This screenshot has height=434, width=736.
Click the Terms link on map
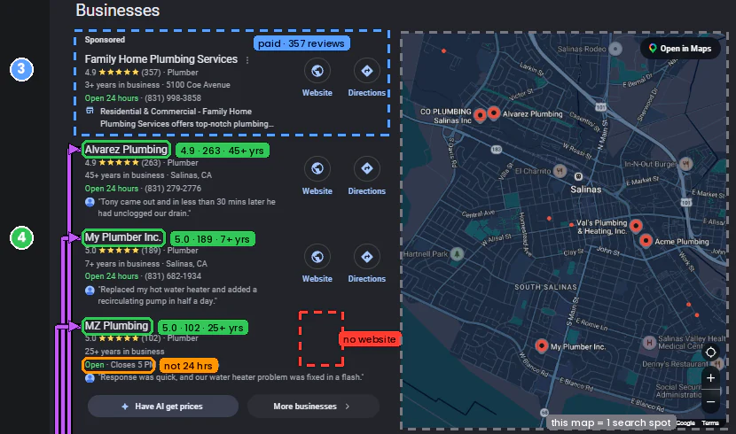(x=710, y=422)
